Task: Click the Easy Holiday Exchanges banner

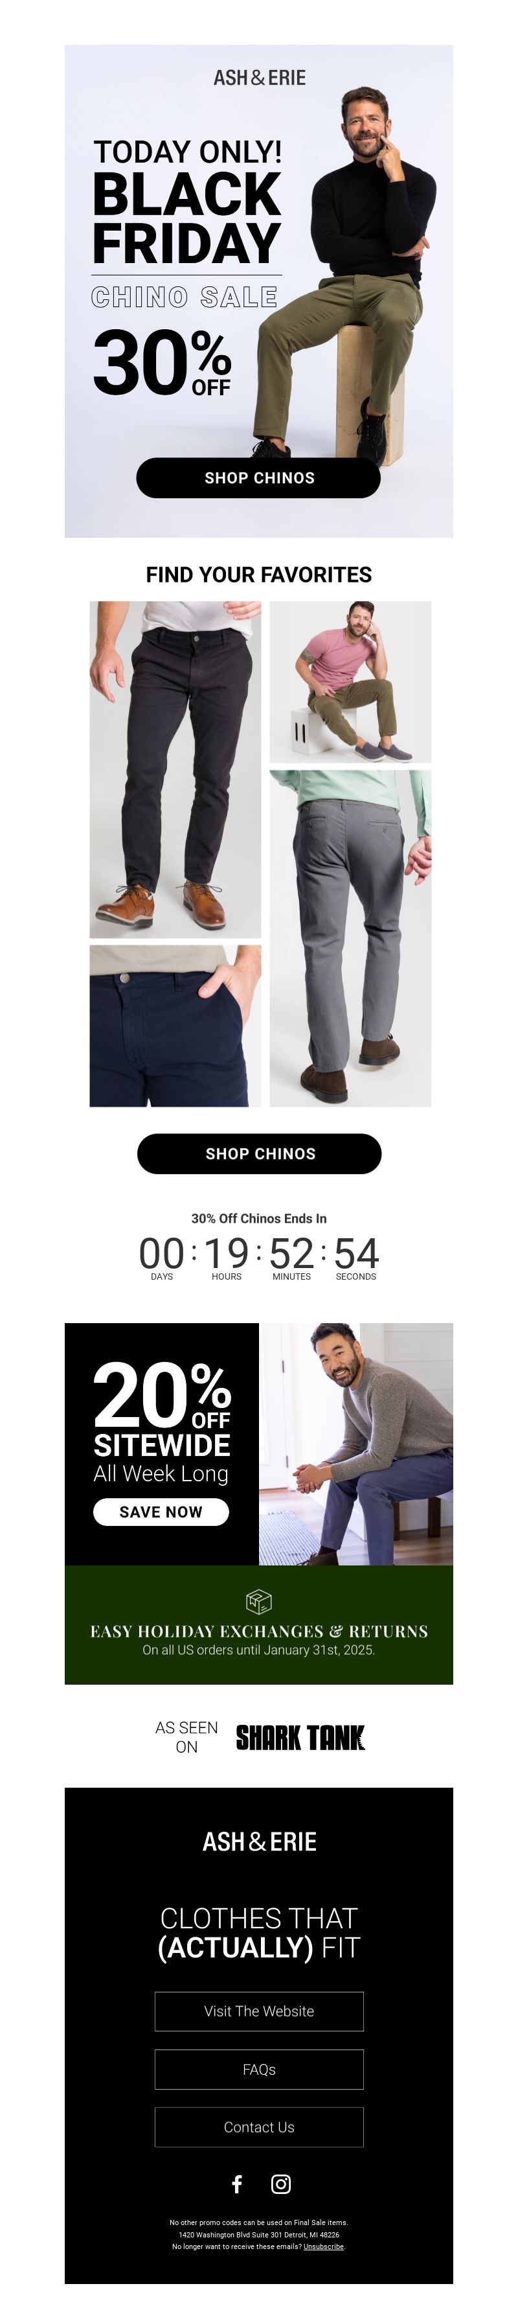Action: (x=258, y=1624)
